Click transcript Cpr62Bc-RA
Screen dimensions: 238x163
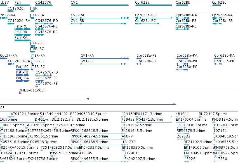click(217, 18)
